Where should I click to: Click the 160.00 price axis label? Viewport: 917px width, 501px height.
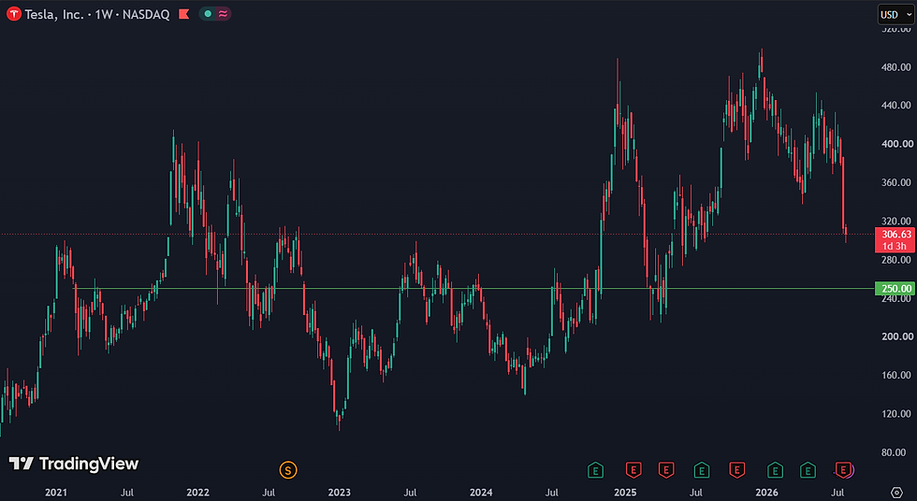[x=896, y=375]
